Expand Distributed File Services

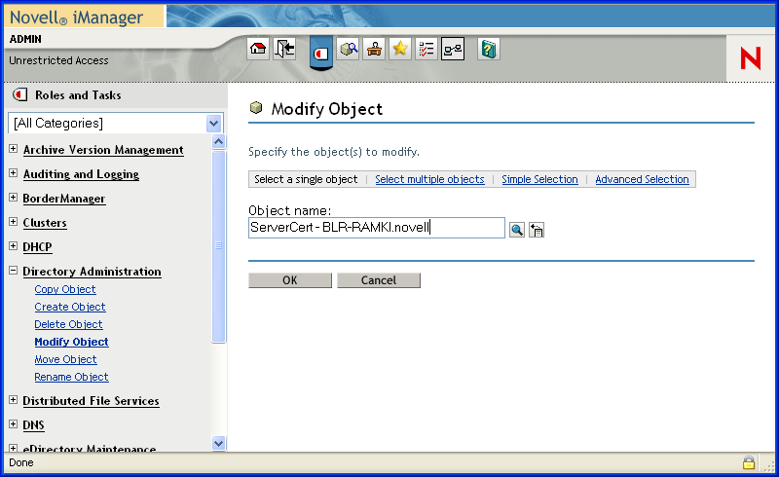coord(14,400)
